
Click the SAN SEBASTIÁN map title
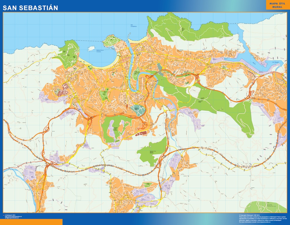click(30, 7)
